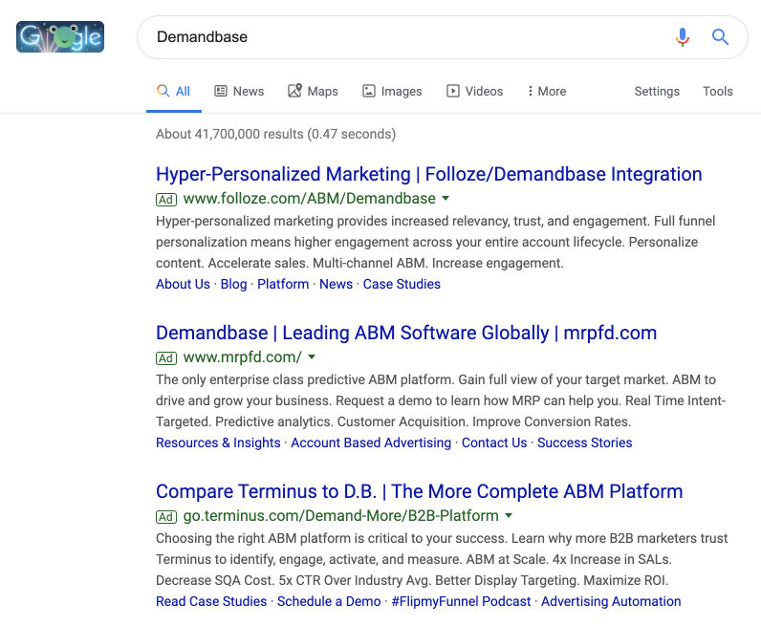Click the www.folloze.com/ABM/Demandbase URL
The height and width of the screenshot is (626, 761).
(x=309, y=199)
